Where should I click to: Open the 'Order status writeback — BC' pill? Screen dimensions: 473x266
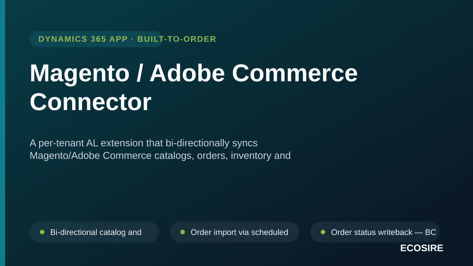coord(375,232)
